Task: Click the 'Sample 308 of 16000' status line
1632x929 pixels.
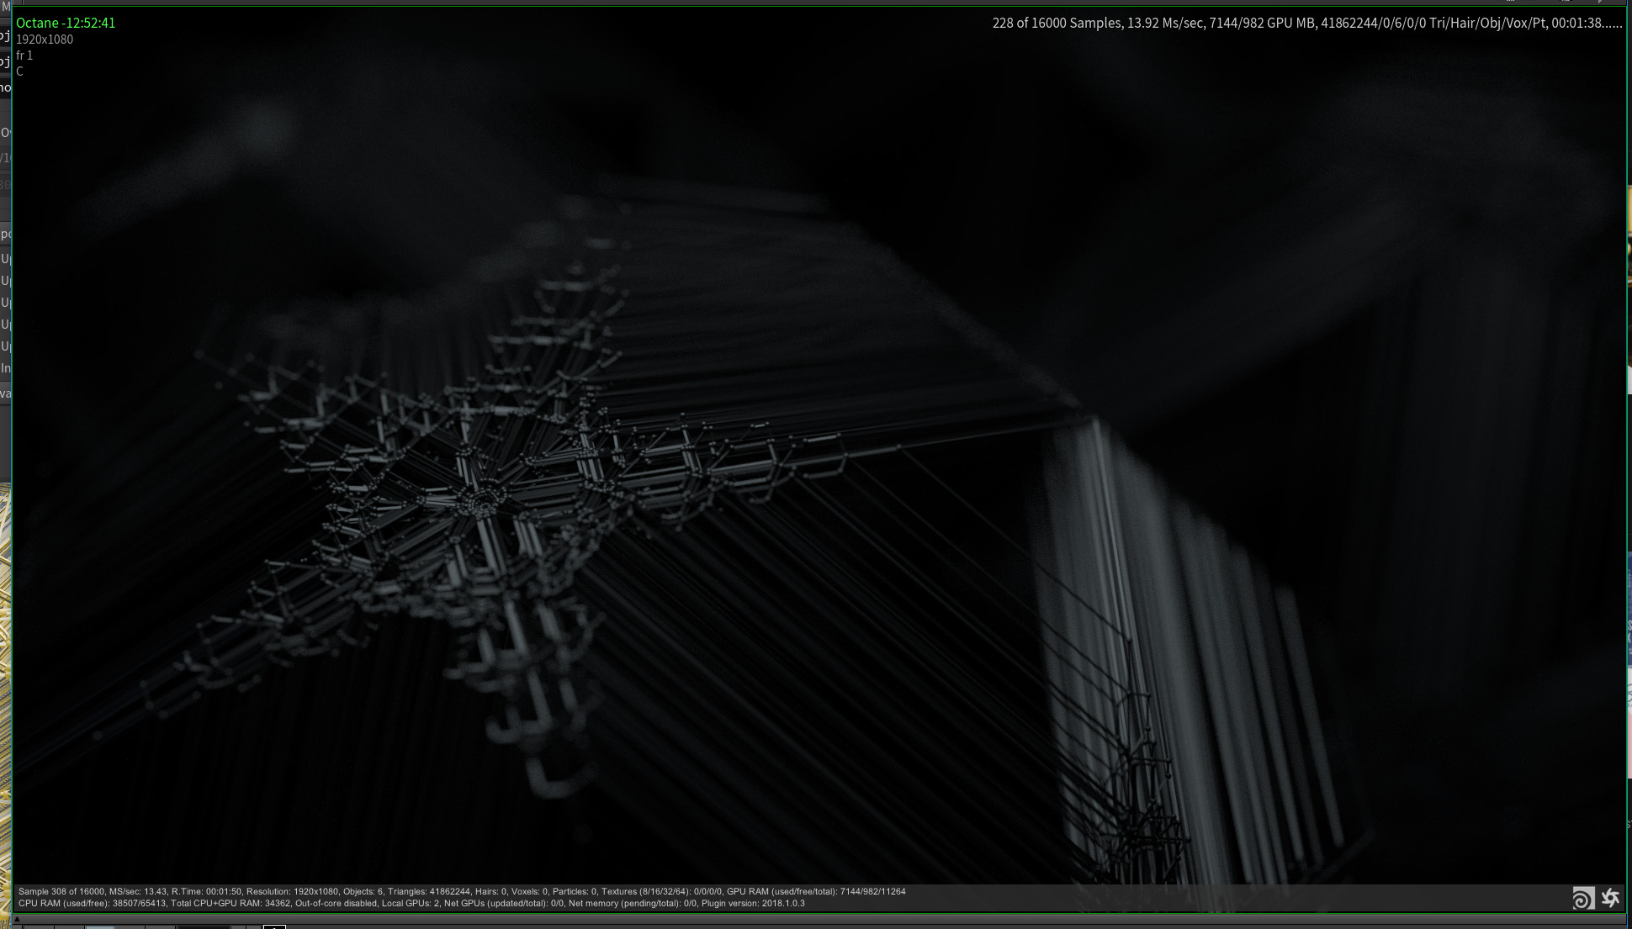Action: 61,892
